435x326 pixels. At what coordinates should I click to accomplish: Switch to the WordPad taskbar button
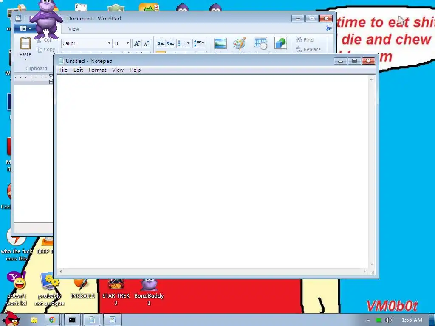pos(112,320)
